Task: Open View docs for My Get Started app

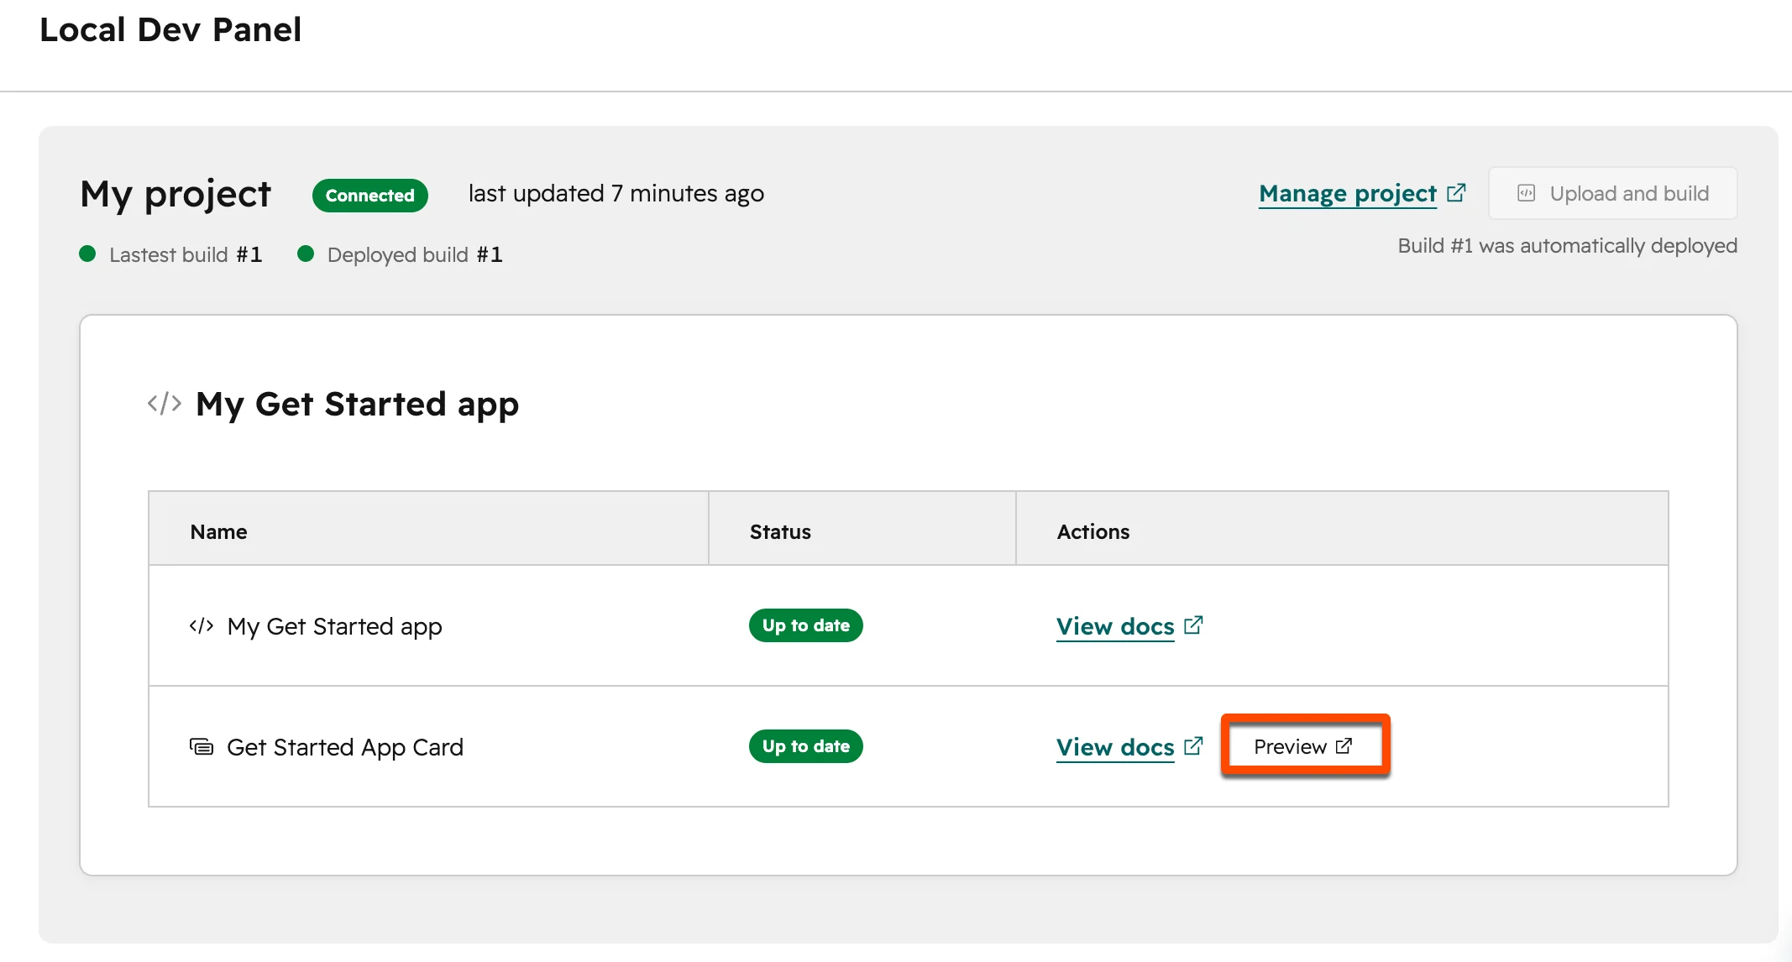Action: point(1115,627)
